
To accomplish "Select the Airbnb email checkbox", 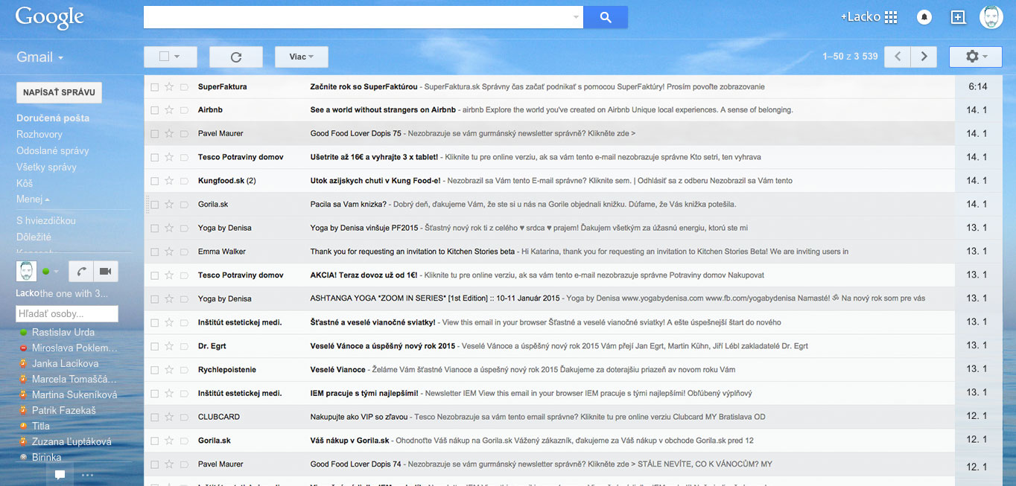I will [x=154, y=110].
